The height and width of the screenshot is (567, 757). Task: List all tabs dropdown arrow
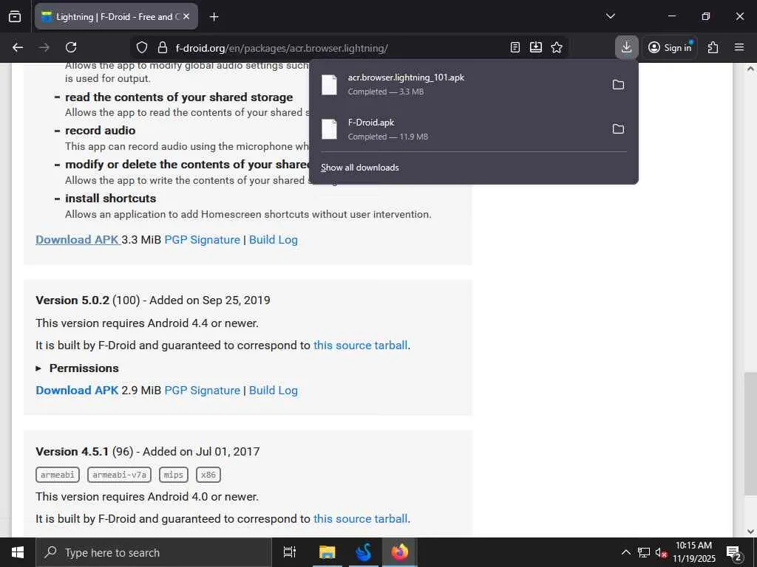point(611,16)
